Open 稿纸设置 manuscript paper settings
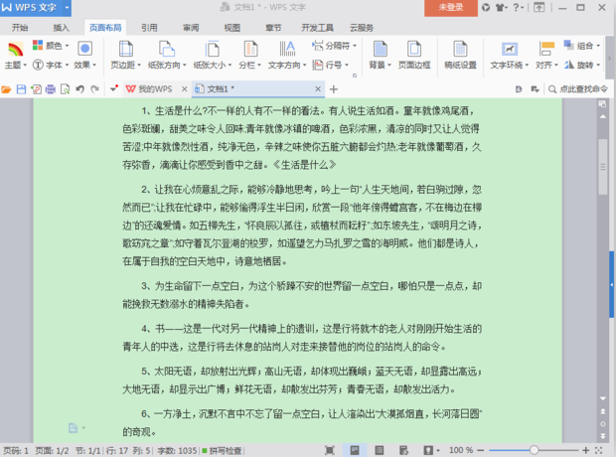 [x=460, y=55]
